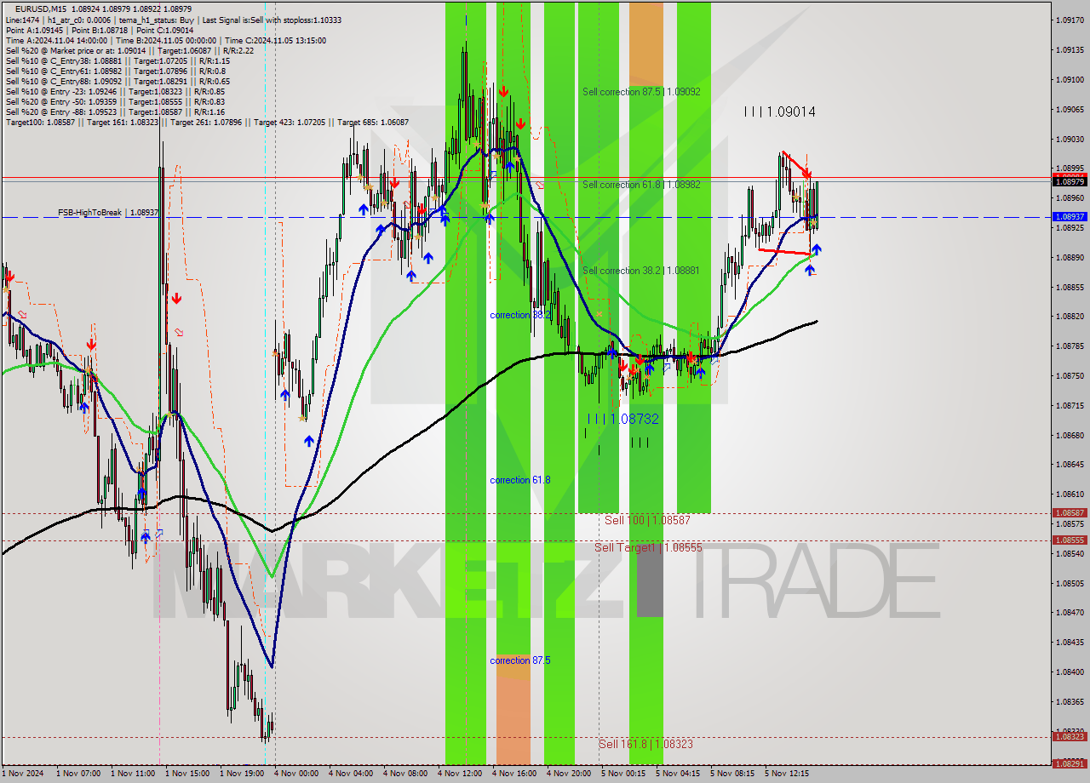Click 1.08890 on the price axis
Image resolution: width=1090 pixels, height=783 pixels.
click(x=1070, y=257)
